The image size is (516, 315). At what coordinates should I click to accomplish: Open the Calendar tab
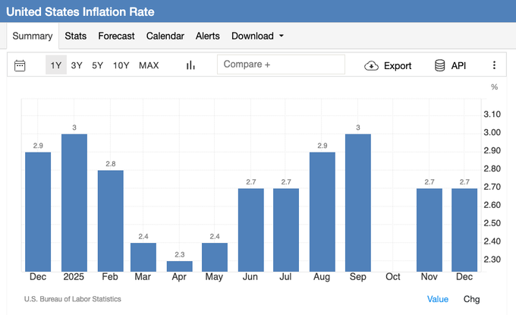pyautogui.click(x=165, y=36)
